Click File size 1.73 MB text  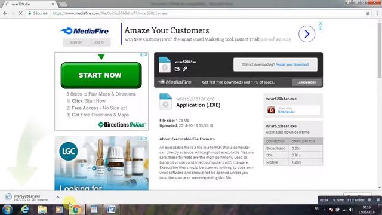[x=174, y=121]
